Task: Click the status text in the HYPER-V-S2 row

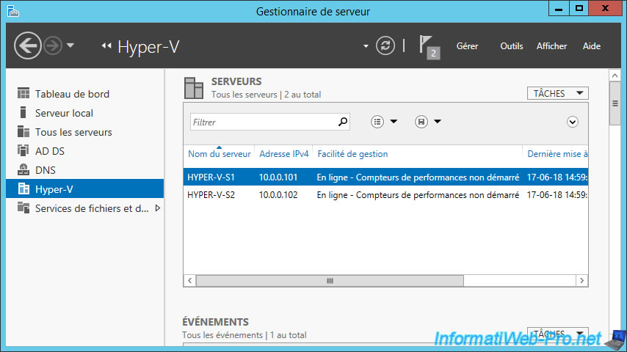Action: click(x=418, y=195)
